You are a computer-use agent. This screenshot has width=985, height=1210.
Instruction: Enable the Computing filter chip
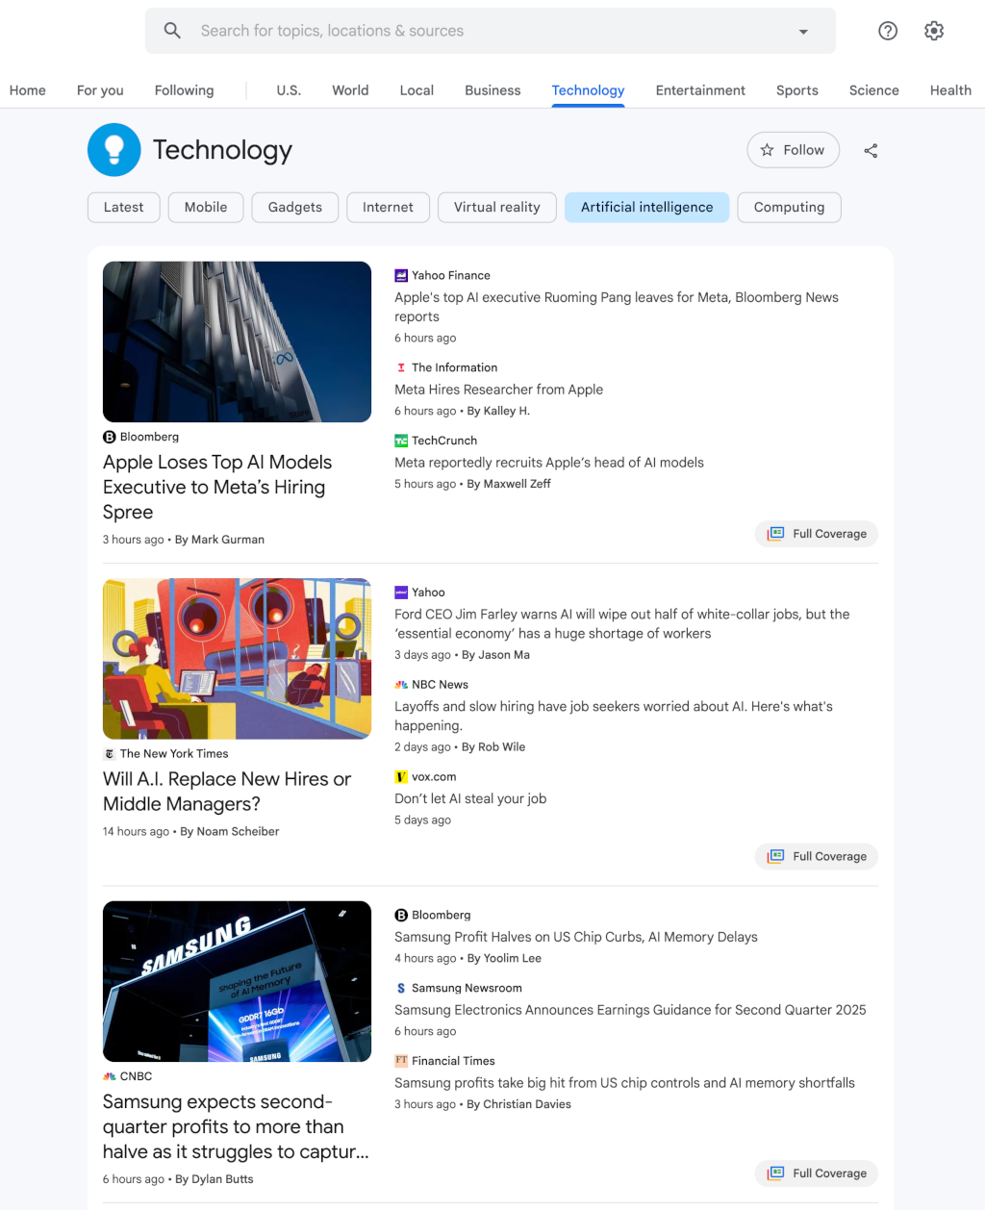[789, 207]
